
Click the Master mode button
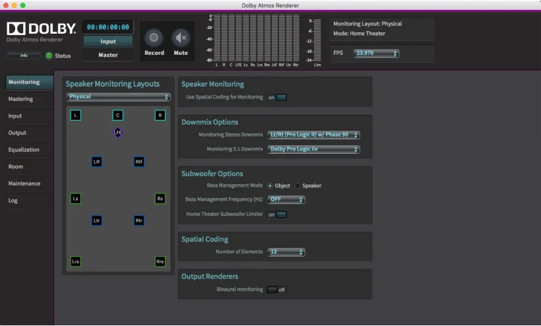(108, 55)
